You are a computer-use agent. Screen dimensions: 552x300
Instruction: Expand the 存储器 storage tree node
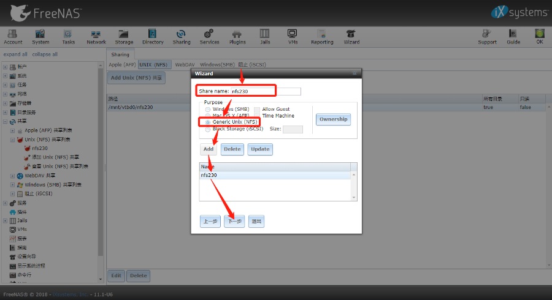pos(5,103)
